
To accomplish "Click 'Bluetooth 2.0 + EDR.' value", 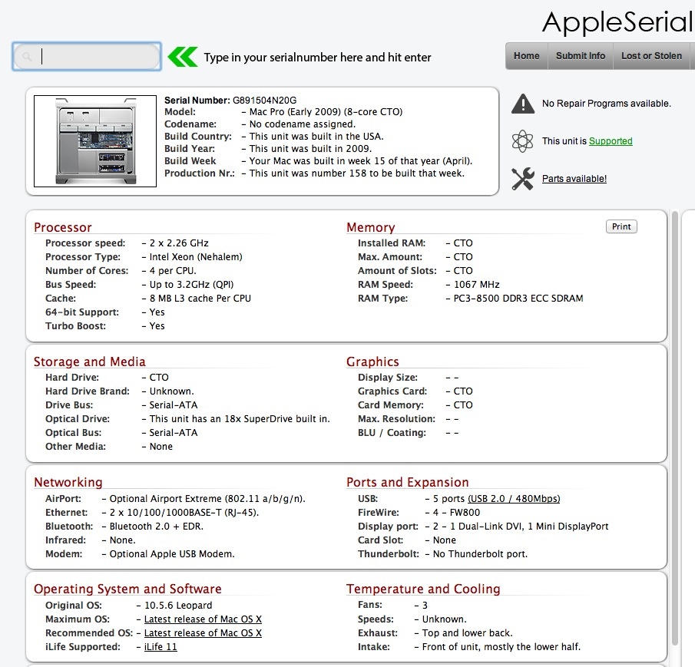I will (x=157, y=527).
